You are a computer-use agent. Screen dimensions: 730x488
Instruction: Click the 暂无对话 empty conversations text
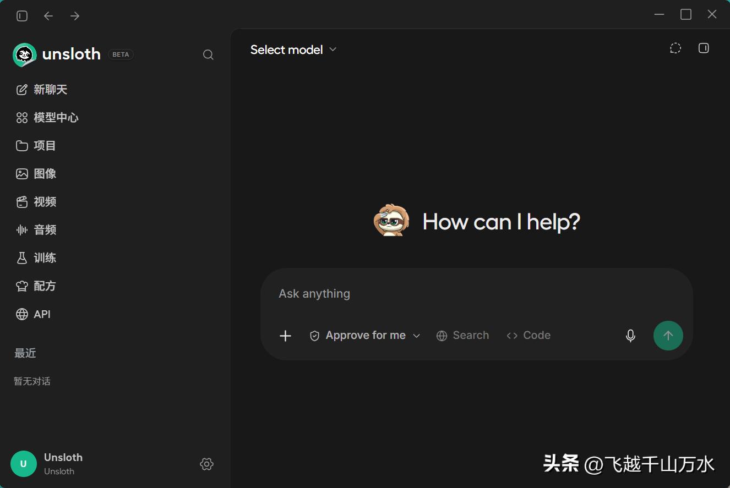32,381
